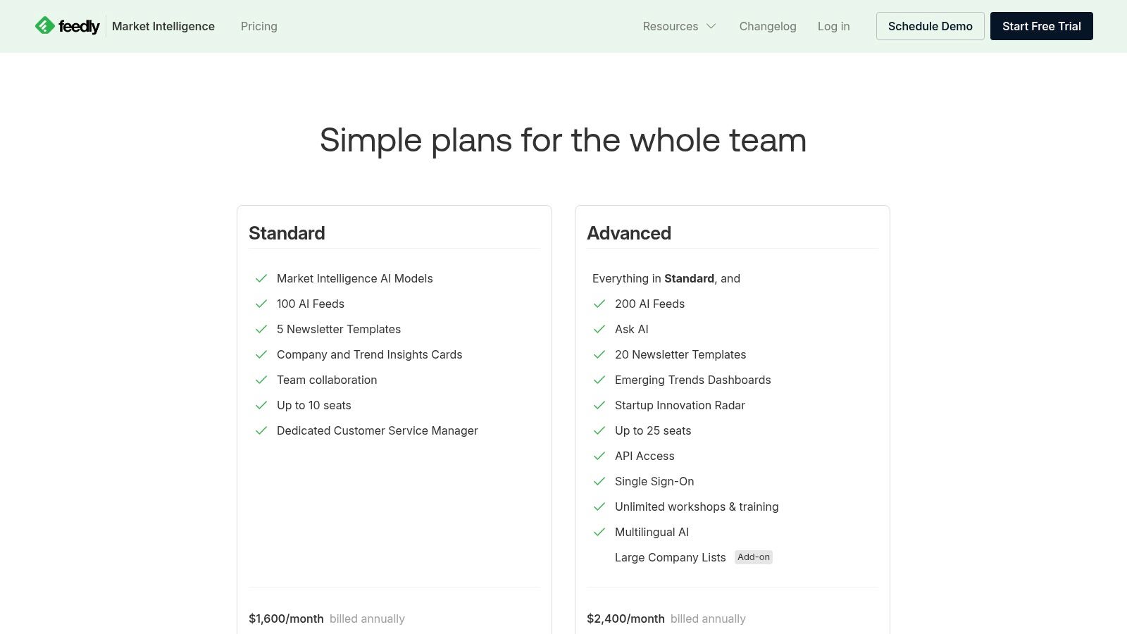This screenshot has width=1127, height=634.
Task: Click the checkmark beside Market Intelligence AI Models
Action: pos(261,278)
